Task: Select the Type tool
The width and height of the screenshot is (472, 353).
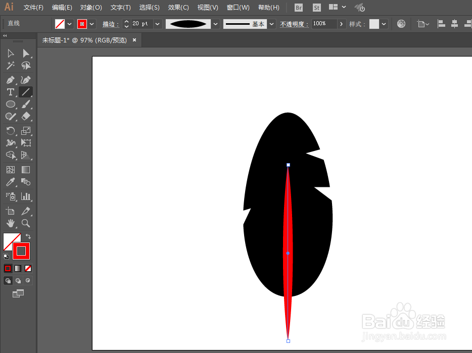Action: coord(10,91)
